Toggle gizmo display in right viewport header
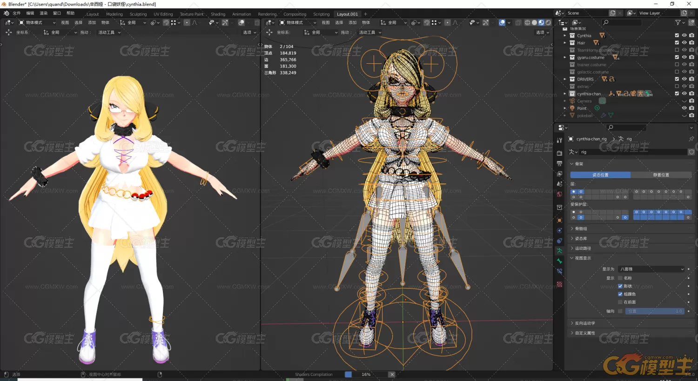Screen dimensions: 698x381 pos(485,22)
